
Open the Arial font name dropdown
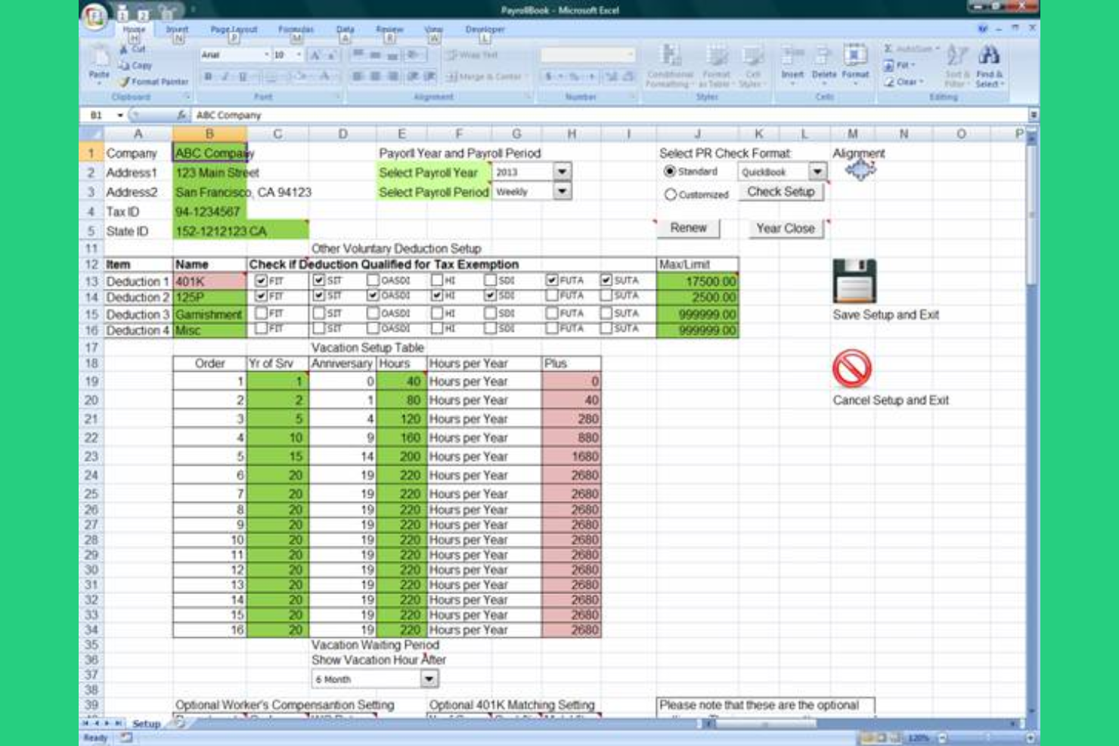tap(267, 55)
